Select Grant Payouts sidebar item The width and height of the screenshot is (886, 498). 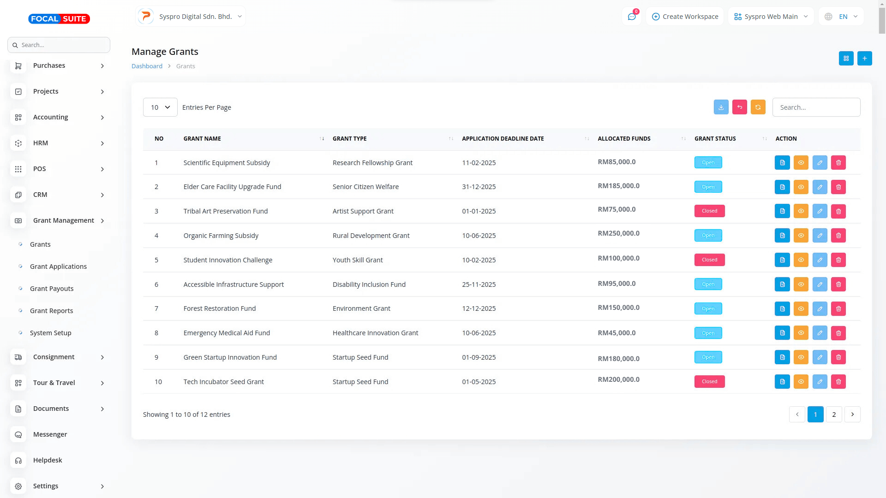coord(52,289)
